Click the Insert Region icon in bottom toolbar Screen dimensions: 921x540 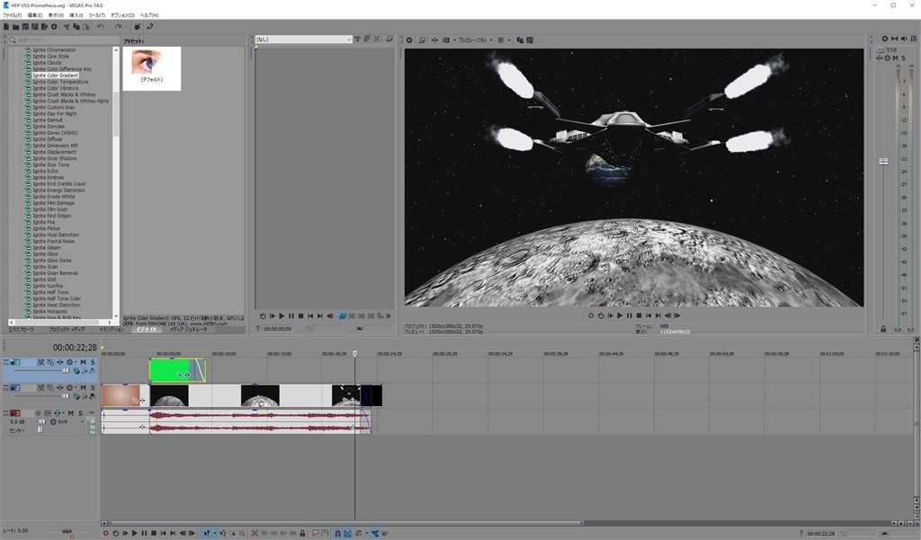tap(325, 533)
